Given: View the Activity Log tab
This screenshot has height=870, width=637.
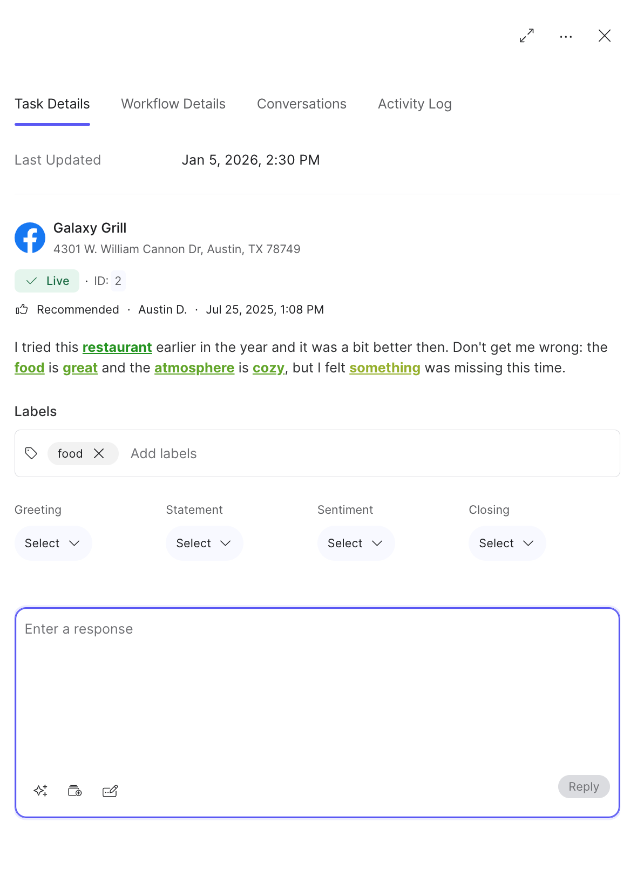Looking at the screenshot, I should coord(415,104).
